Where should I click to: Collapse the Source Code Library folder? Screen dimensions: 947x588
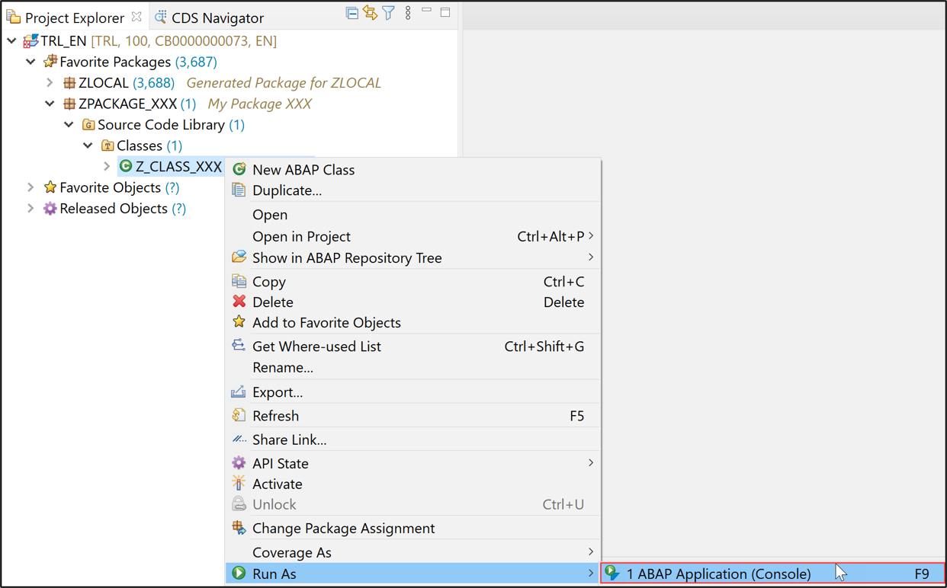point(69,124)
